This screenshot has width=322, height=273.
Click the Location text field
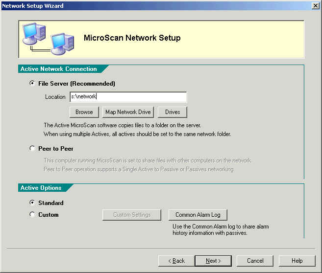pyautogui.click(x=128, y=97)
